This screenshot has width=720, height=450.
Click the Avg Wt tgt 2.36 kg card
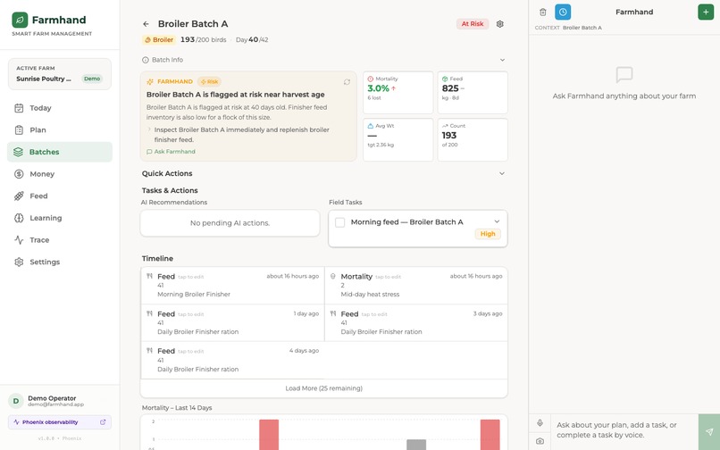pos(398,139)
